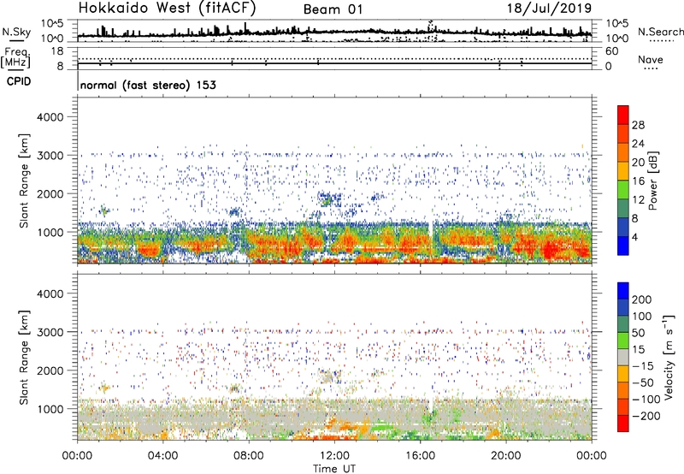Click 'normal (fast stereo) 153' text
This screenshot has height=474, width=684.
(x=148, y=85)
